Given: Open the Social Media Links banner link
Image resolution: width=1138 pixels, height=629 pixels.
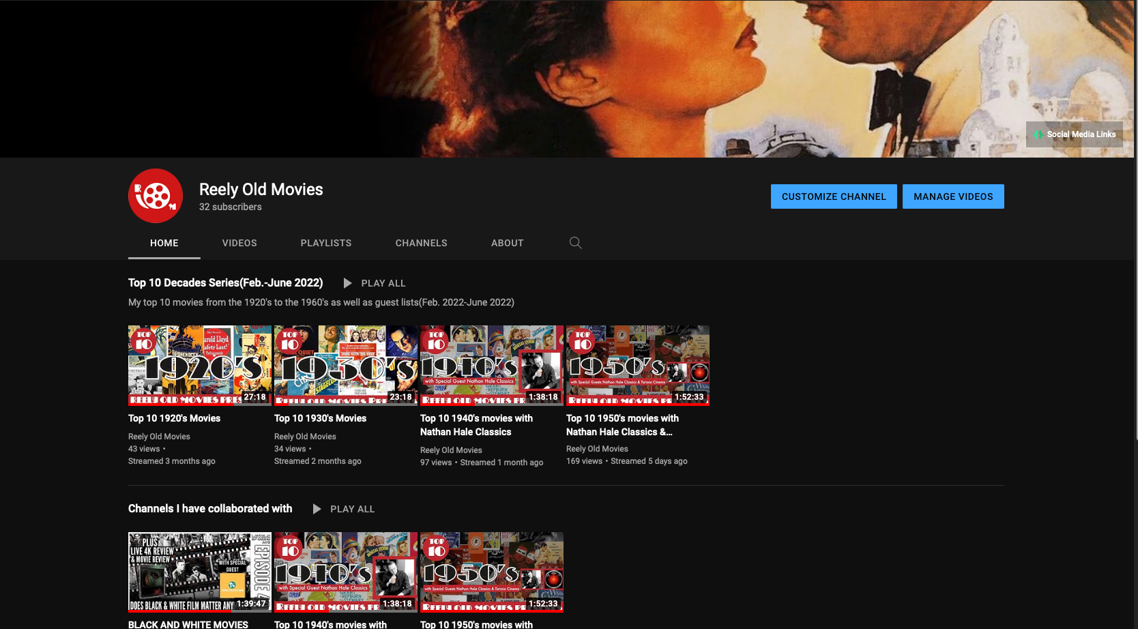Looking at the screenshot, I should [x=1075, y=134].
